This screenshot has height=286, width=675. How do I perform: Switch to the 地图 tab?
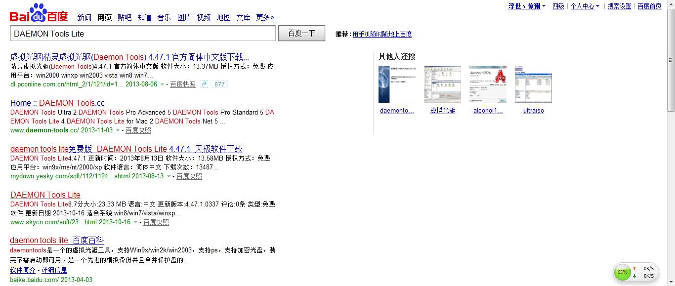click(x=223, y=17)
